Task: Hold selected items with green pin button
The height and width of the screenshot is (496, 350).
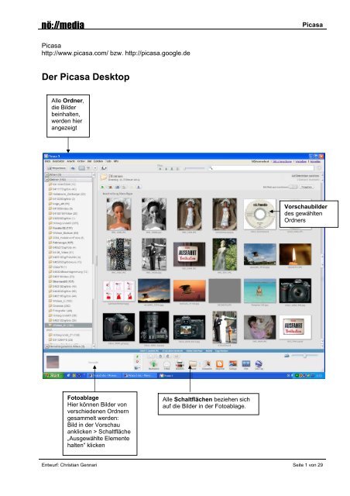Action: [137, 356]
